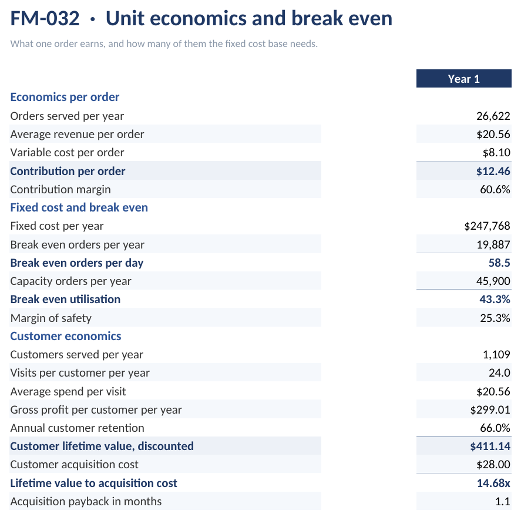Select the Break even orders per day label
Viewport: 521px width, 517px height.
[x=77, y=263]
